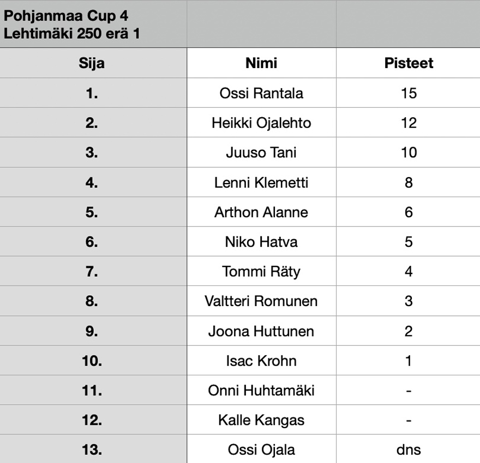Select the Heikki Ojalehto name cell
The height and width of the screenshot is (463, 480).
(x=261, y=123)
